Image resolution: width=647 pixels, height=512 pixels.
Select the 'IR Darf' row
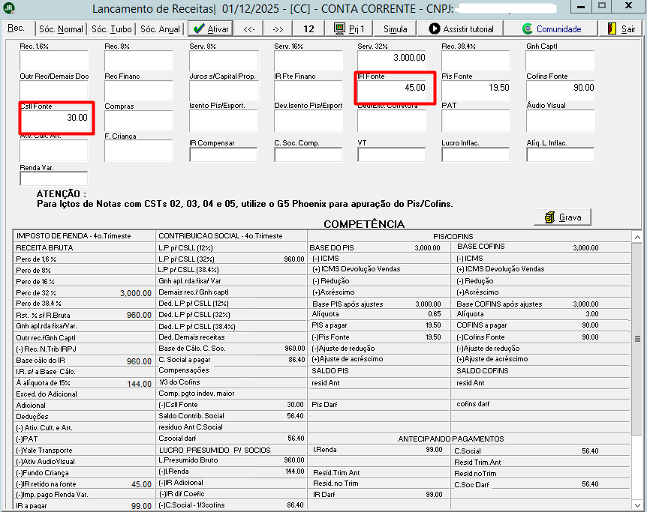point(378,494)
